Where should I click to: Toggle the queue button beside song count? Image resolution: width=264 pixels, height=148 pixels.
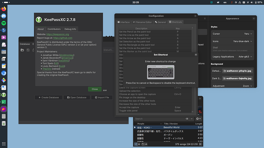(x=200, y=144)
